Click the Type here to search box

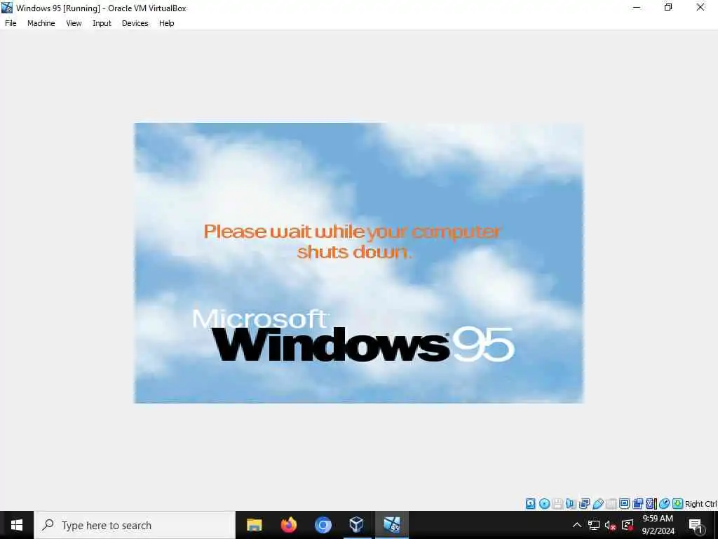pyautogui.click(x=135, y=525)
